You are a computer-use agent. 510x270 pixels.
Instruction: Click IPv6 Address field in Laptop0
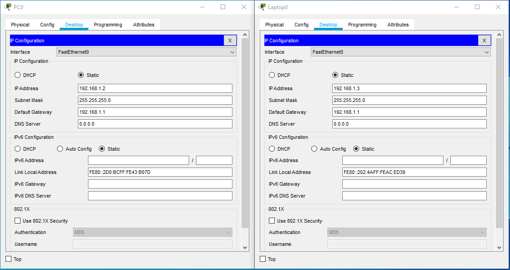click(x=393, y=160)
